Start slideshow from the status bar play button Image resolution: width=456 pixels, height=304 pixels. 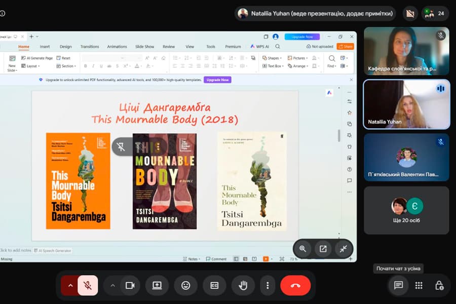pos(266,259)
